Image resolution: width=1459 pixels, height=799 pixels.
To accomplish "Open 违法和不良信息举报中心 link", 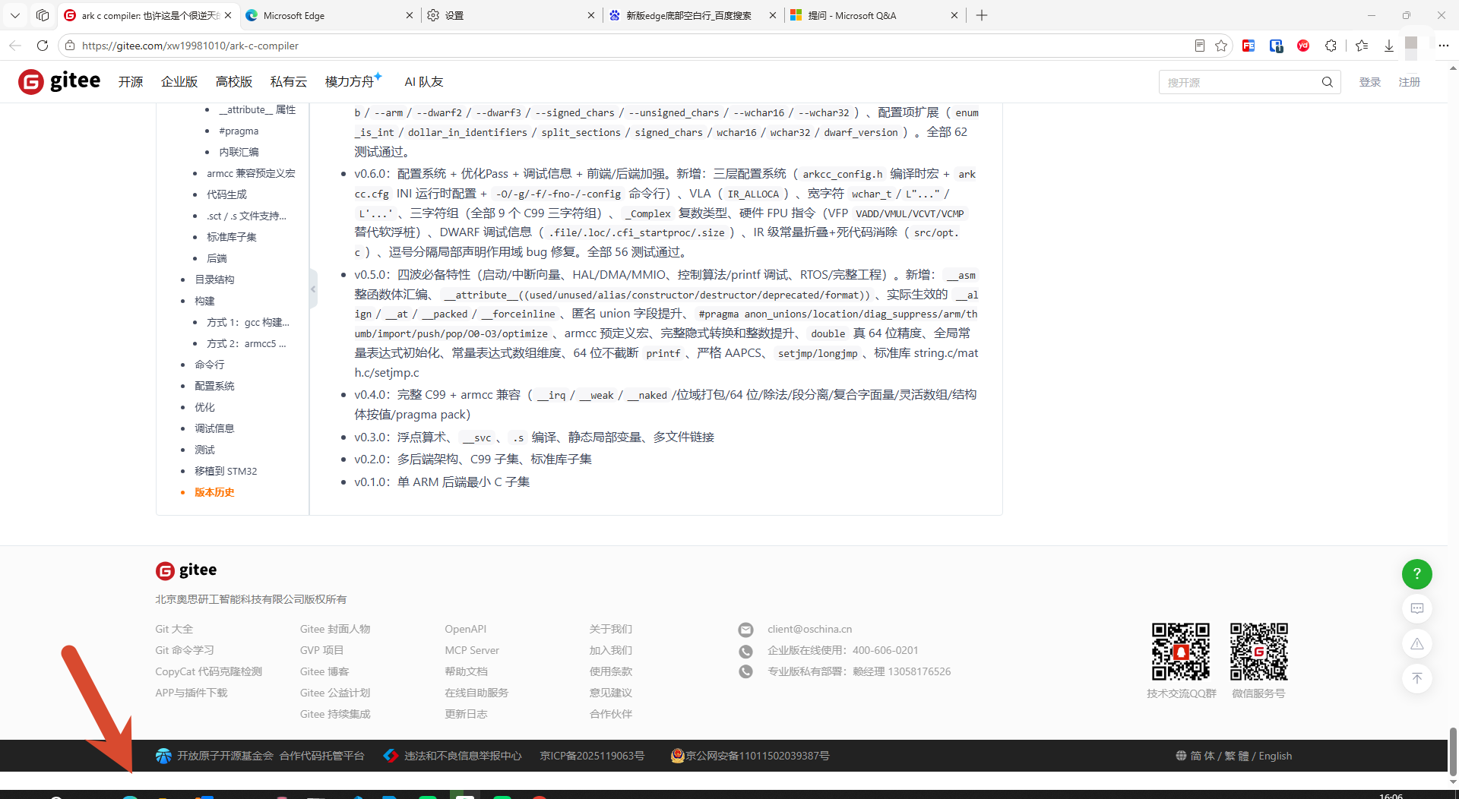I will click(453, 756).
